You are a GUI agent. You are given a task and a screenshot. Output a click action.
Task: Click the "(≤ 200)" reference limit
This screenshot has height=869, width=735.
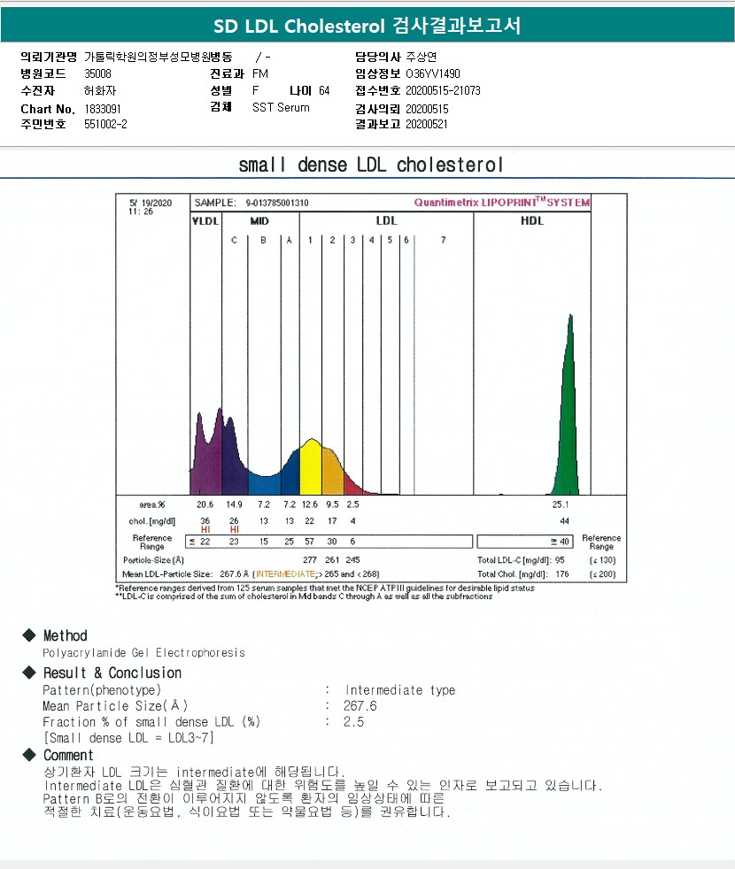602,574
